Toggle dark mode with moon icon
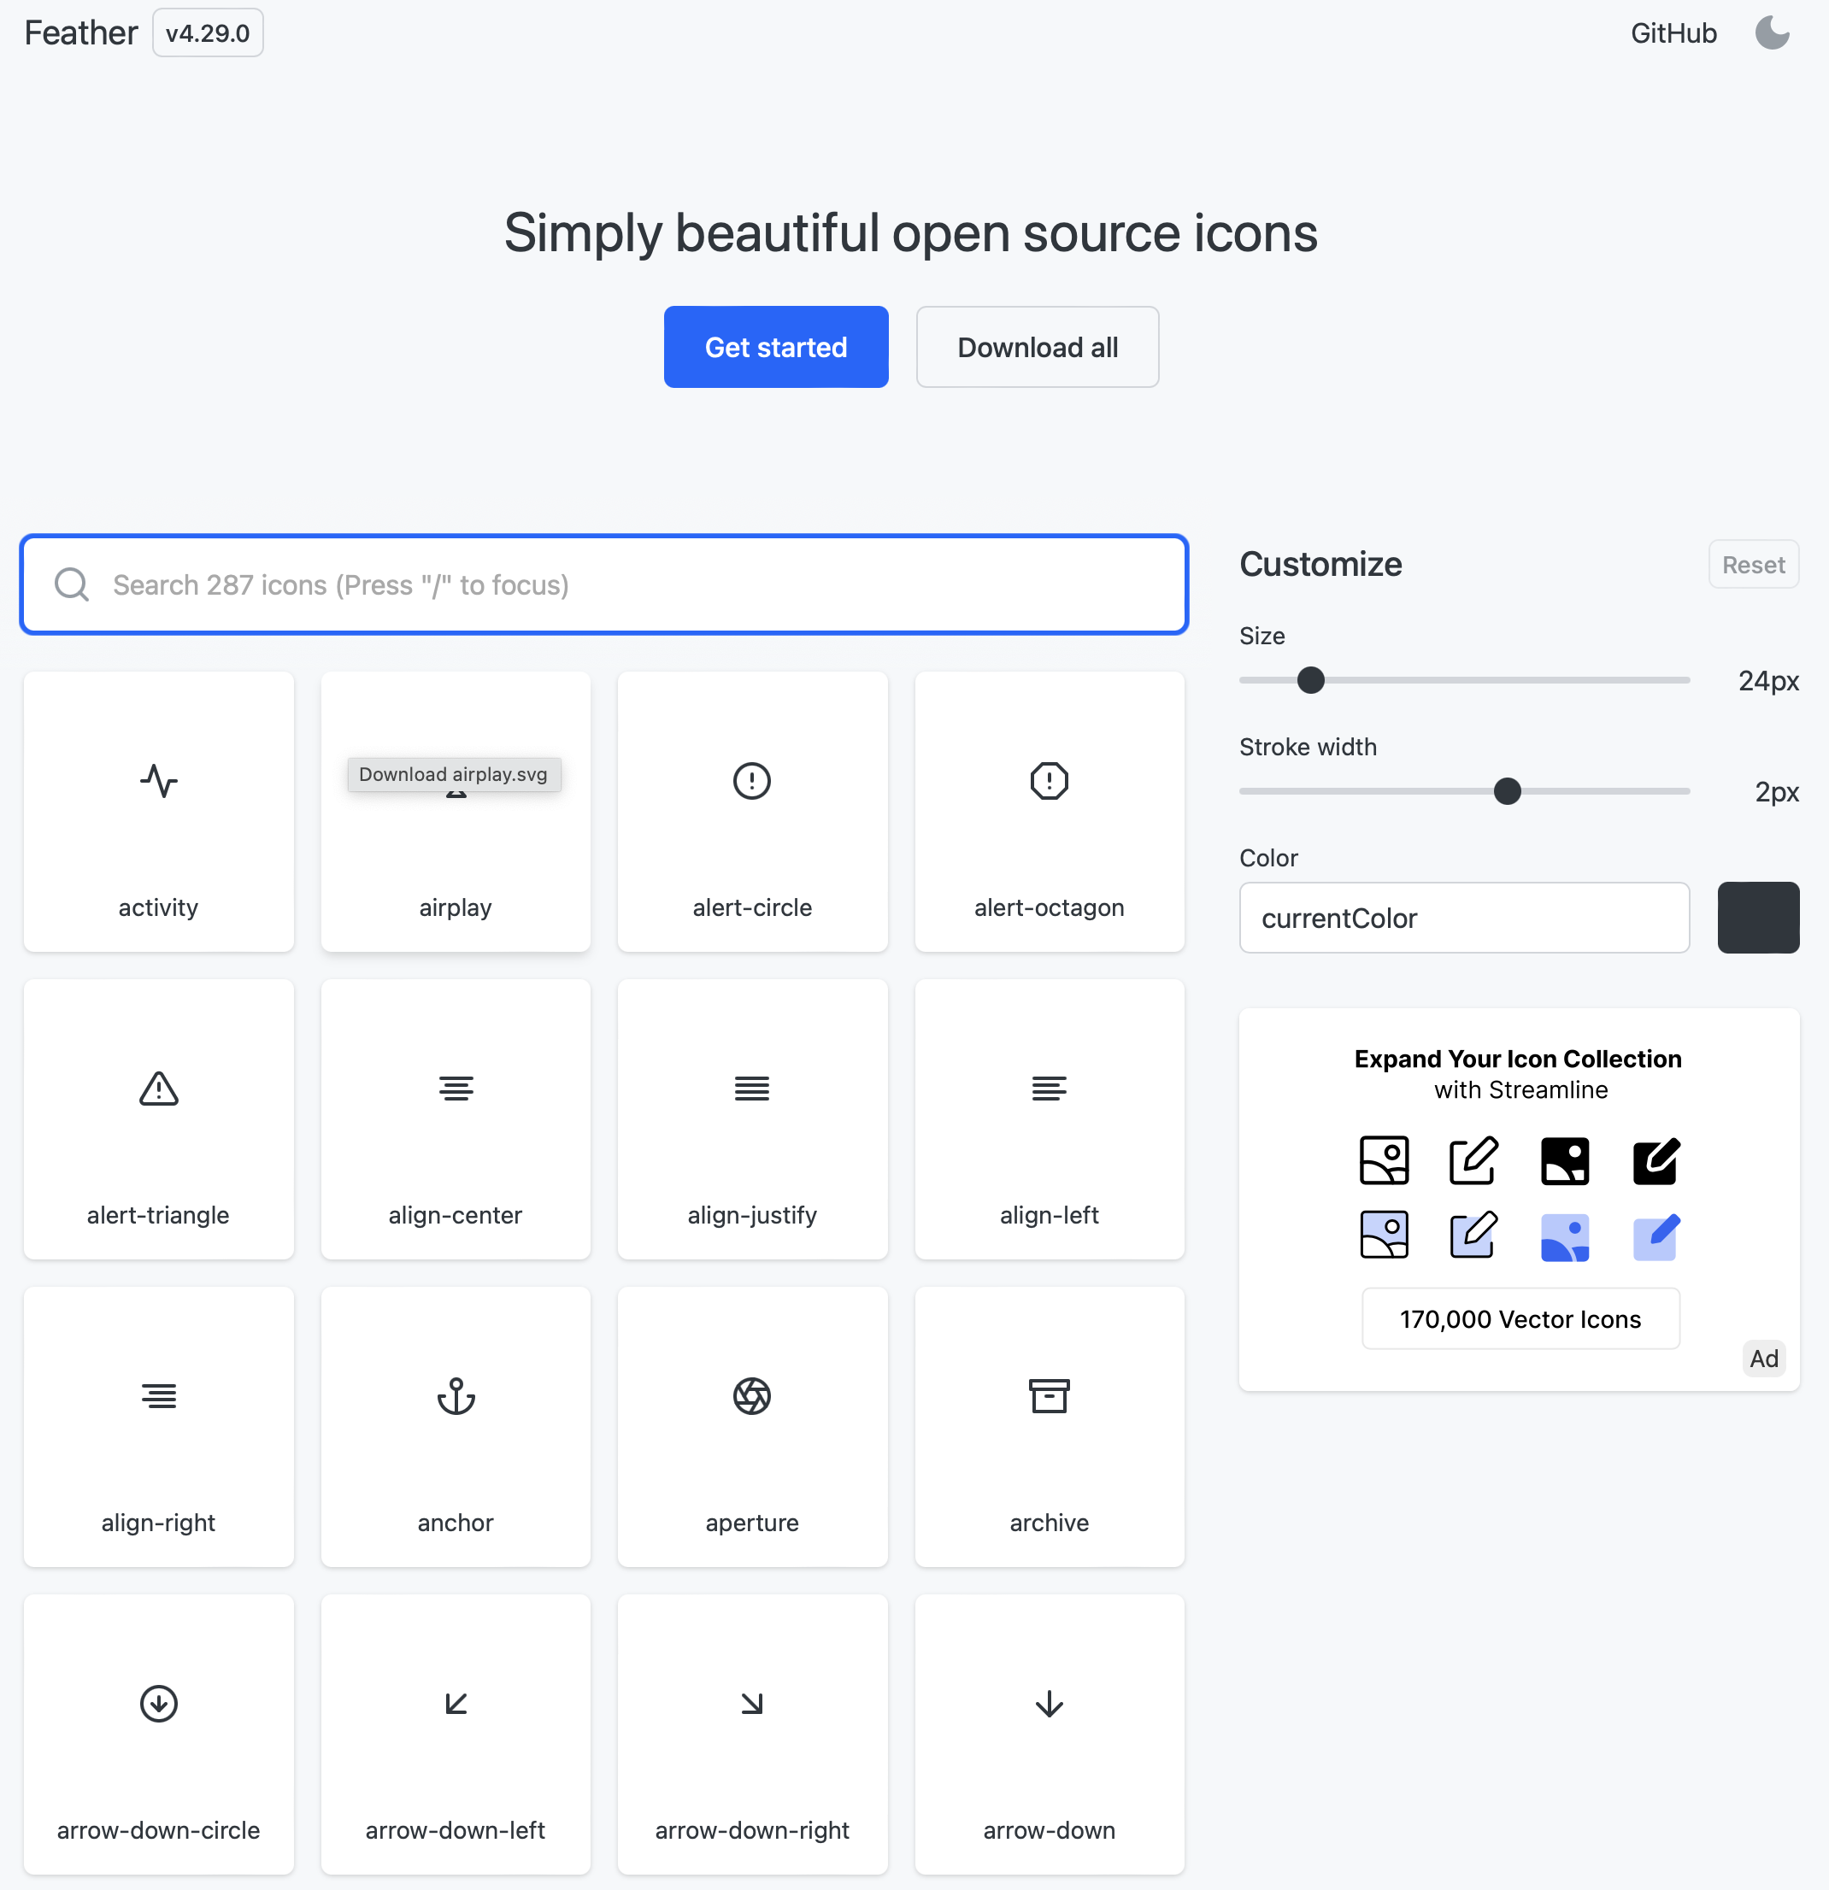The height and width of the screenshot is (1890, 1829). pos(1772,32)
